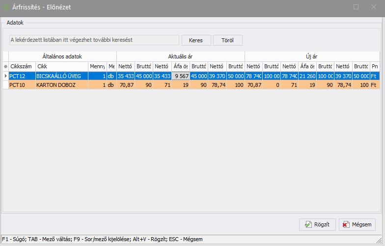Click the row indicator arrow beside PCT12

click(x=5, y=76)
